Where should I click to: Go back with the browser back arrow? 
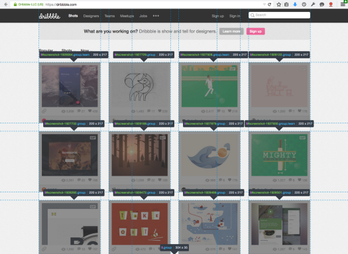[x=6, y=4]
